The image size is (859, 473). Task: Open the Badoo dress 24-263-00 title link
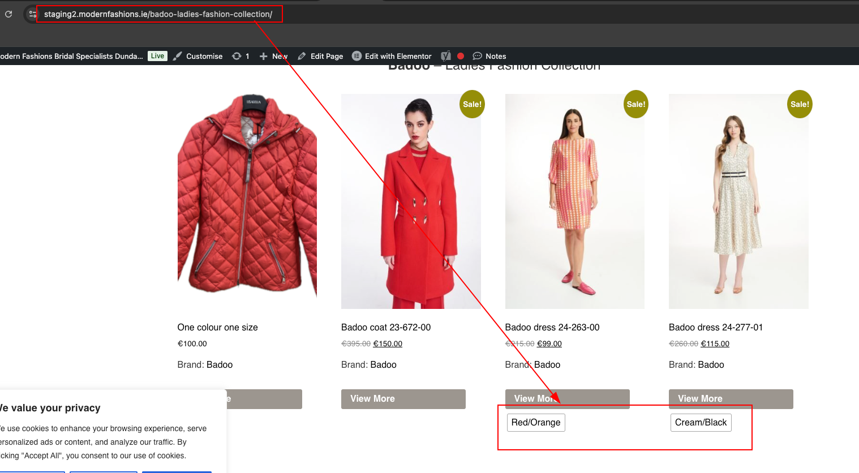point(552,328)
